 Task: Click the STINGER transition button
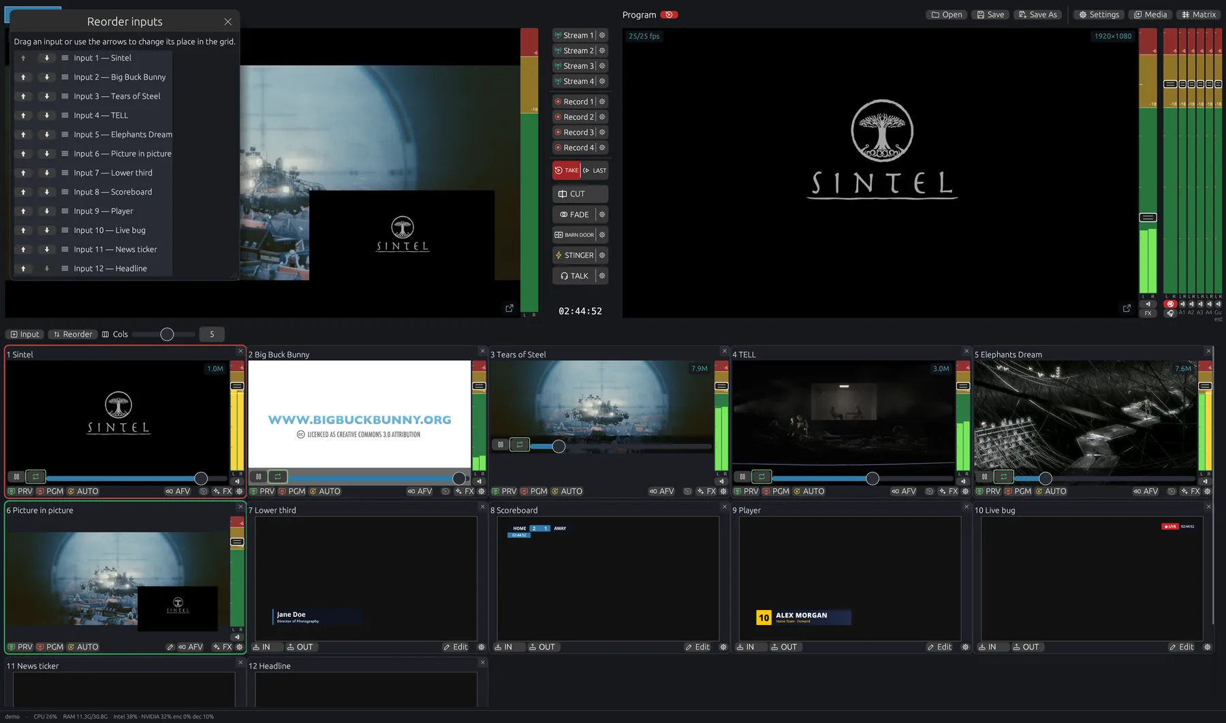[574, 255]
